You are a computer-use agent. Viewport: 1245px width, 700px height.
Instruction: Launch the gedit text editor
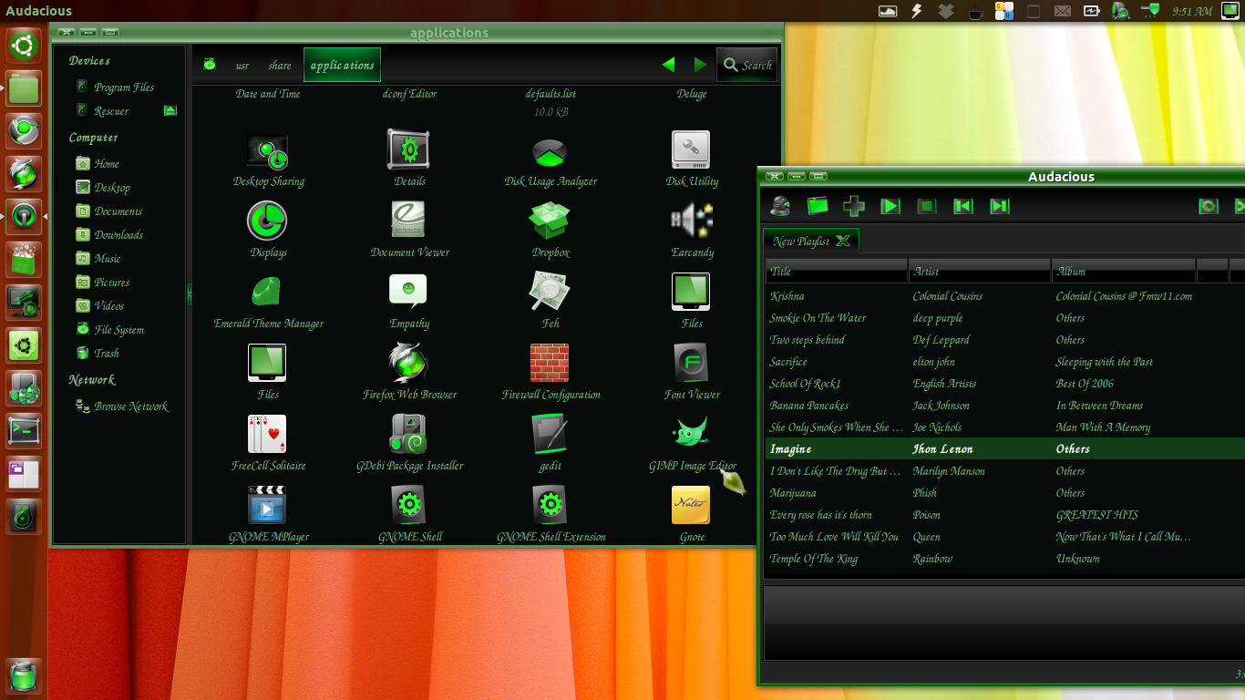(x=550, y=434)
